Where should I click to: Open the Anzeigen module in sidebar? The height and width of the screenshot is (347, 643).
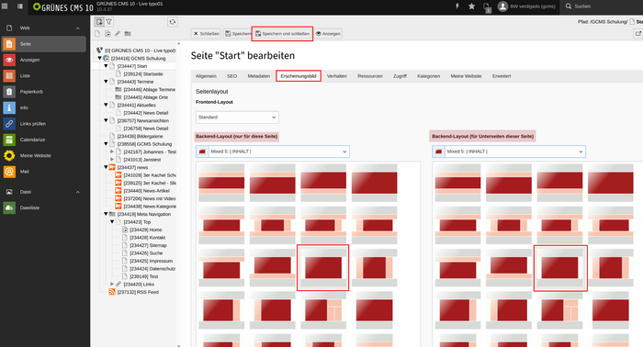tap(43, 60)
